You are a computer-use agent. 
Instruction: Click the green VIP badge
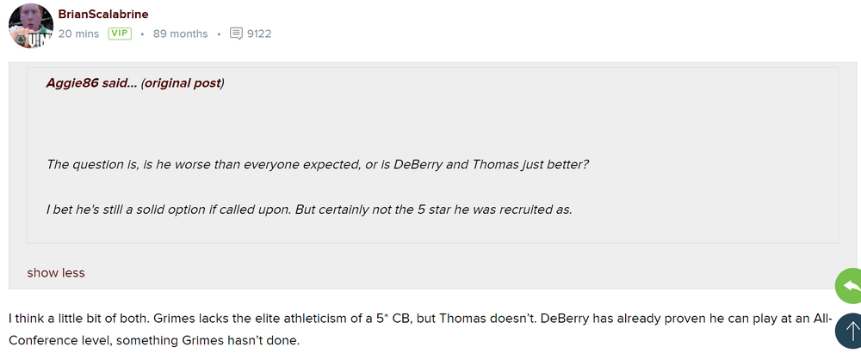pyautogui.click(x=119, y=34)
